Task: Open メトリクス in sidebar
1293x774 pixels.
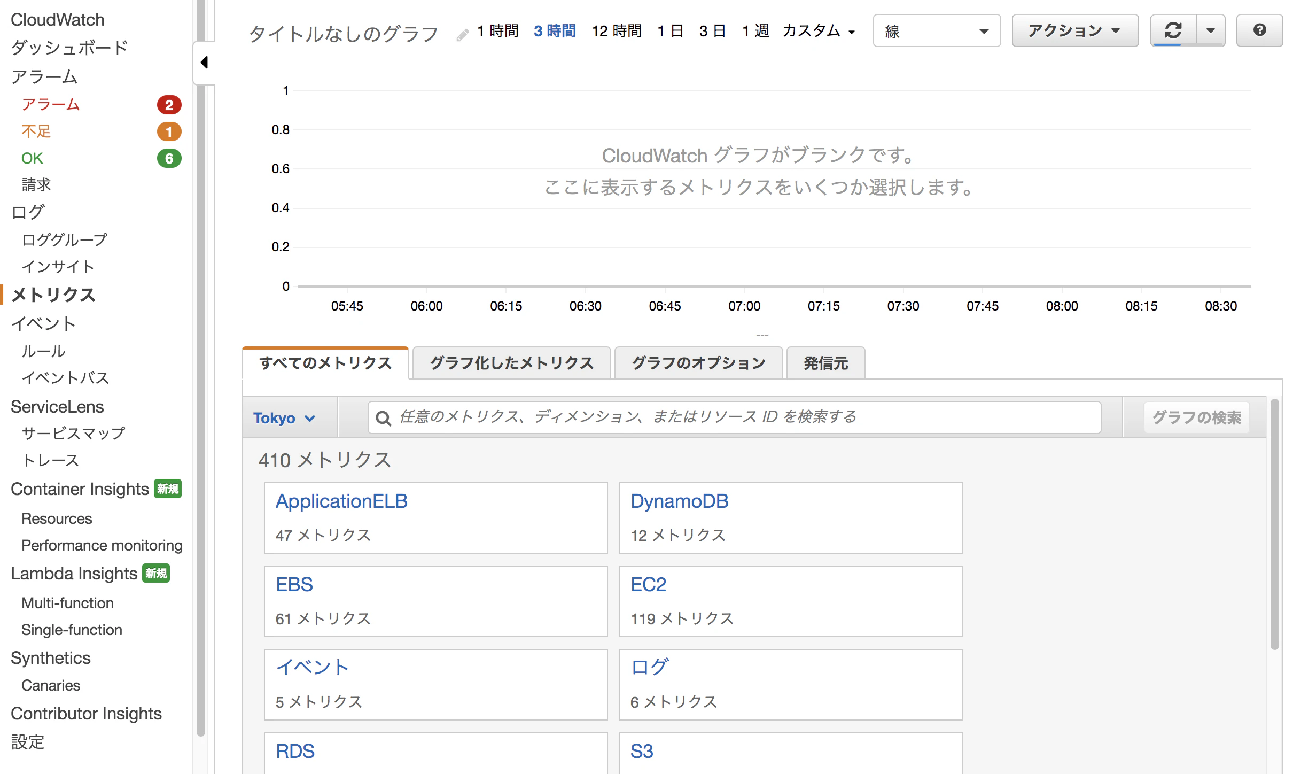Action: click(53, 295)
